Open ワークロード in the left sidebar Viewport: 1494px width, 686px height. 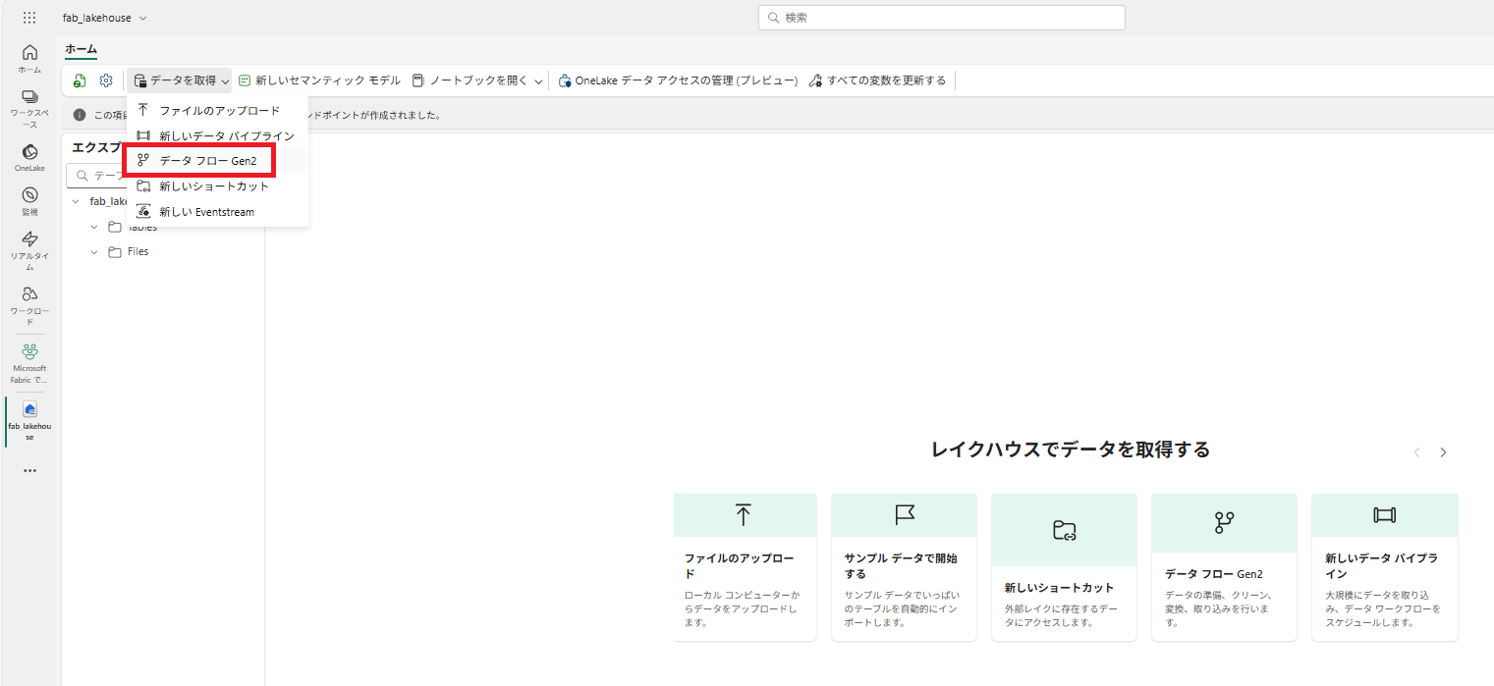[x=29, y=306]
